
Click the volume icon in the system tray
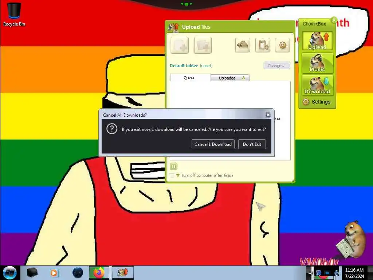(336, 273)
